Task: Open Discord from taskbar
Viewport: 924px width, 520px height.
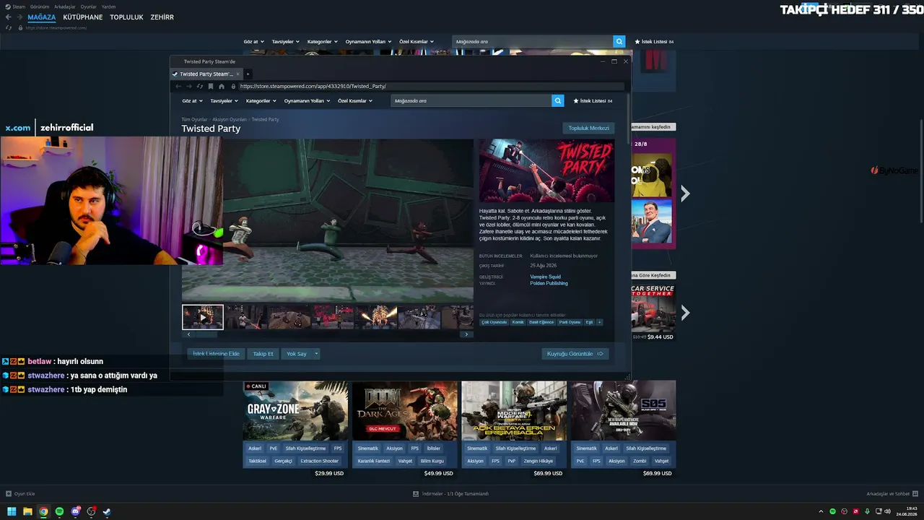Action: pos(75,512)
